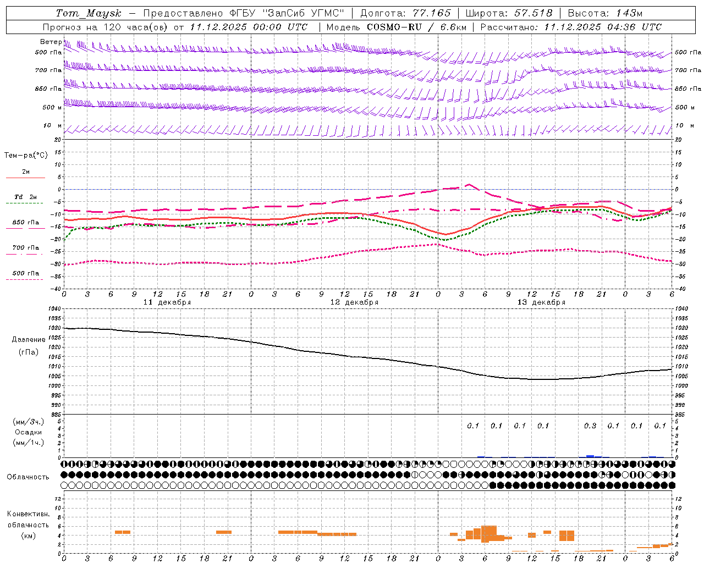Select the Высота: 143м elevation text

[605, 13]
